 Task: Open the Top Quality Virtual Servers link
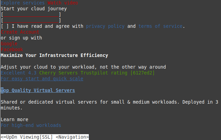click(38, 90)
